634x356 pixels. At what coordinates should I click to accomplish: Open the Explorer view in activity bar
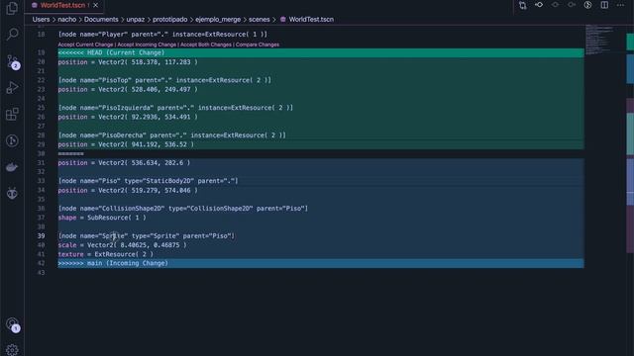(x=12, y=8)
